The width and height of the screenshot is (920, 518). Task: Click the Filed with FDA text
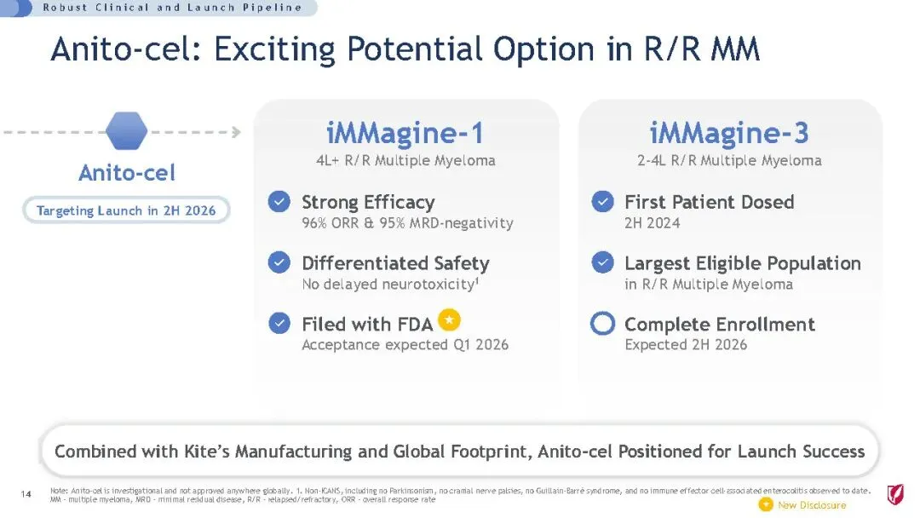[367, 324]
